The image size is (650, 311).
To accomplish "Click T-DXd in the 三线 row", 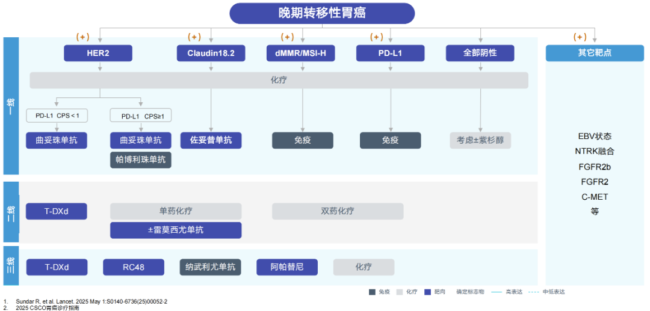I will tap(57, 267).
